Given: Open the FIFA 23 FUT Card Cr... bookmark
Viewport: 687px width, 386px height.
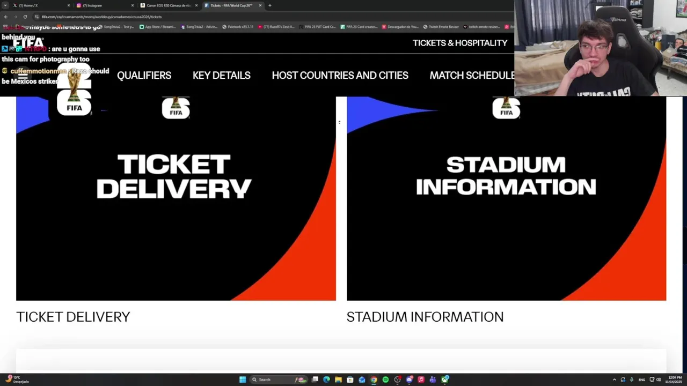Looking at the screenshot, I should click(318, 27).
